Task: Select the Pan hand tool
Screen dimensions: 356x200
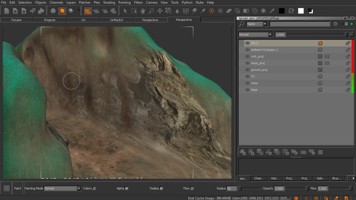Action: tap(142, 10)
